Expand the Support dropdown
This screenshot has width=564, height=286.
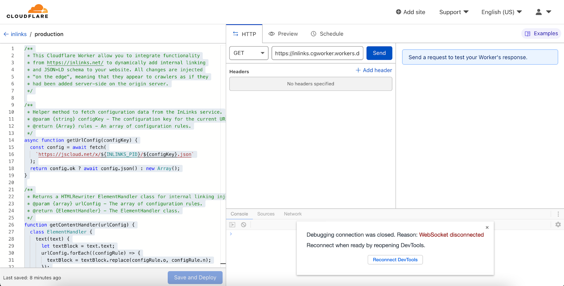454,12
